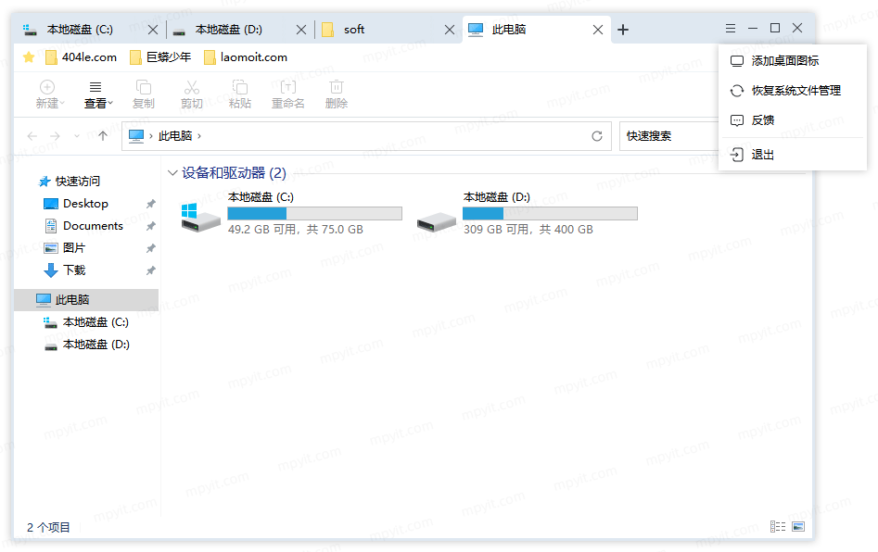Screen dimensions: 878x552
Task: Select Documents in quick access
Action: [93, 226]
